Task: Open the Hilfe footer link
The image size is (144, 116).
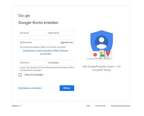Action: coord(88,106)
